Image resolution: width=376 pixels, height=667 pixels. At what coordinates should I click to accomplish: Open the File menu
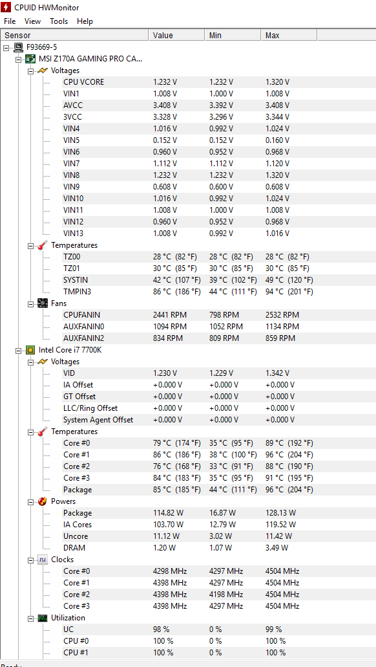(x=9, y=21)
